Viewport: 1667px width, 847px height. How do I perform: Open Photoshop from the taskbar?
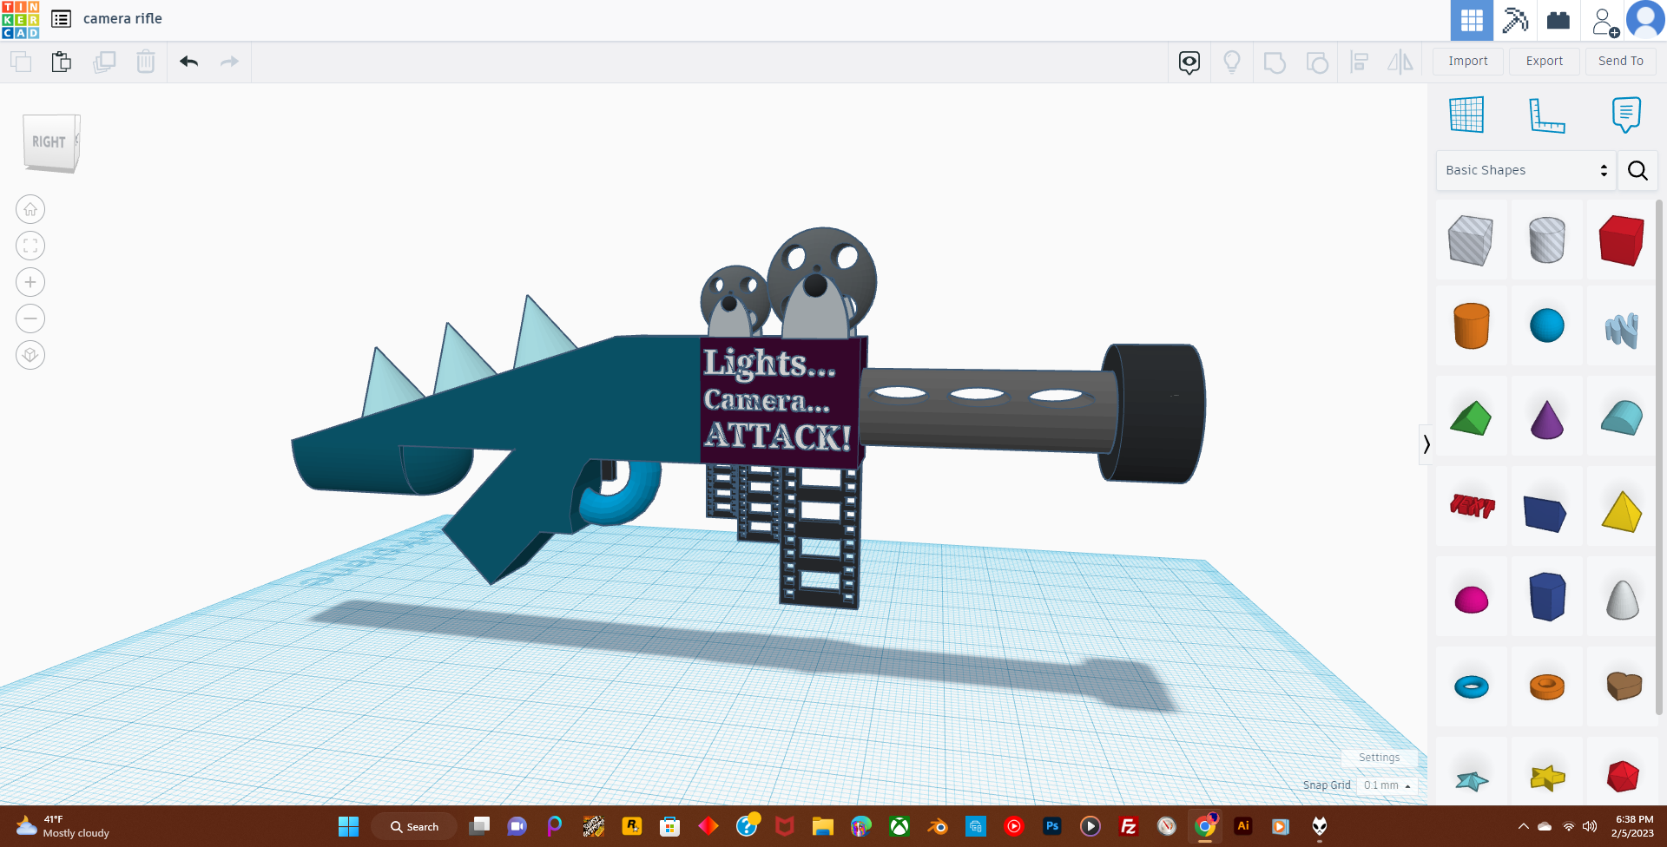1052,826
